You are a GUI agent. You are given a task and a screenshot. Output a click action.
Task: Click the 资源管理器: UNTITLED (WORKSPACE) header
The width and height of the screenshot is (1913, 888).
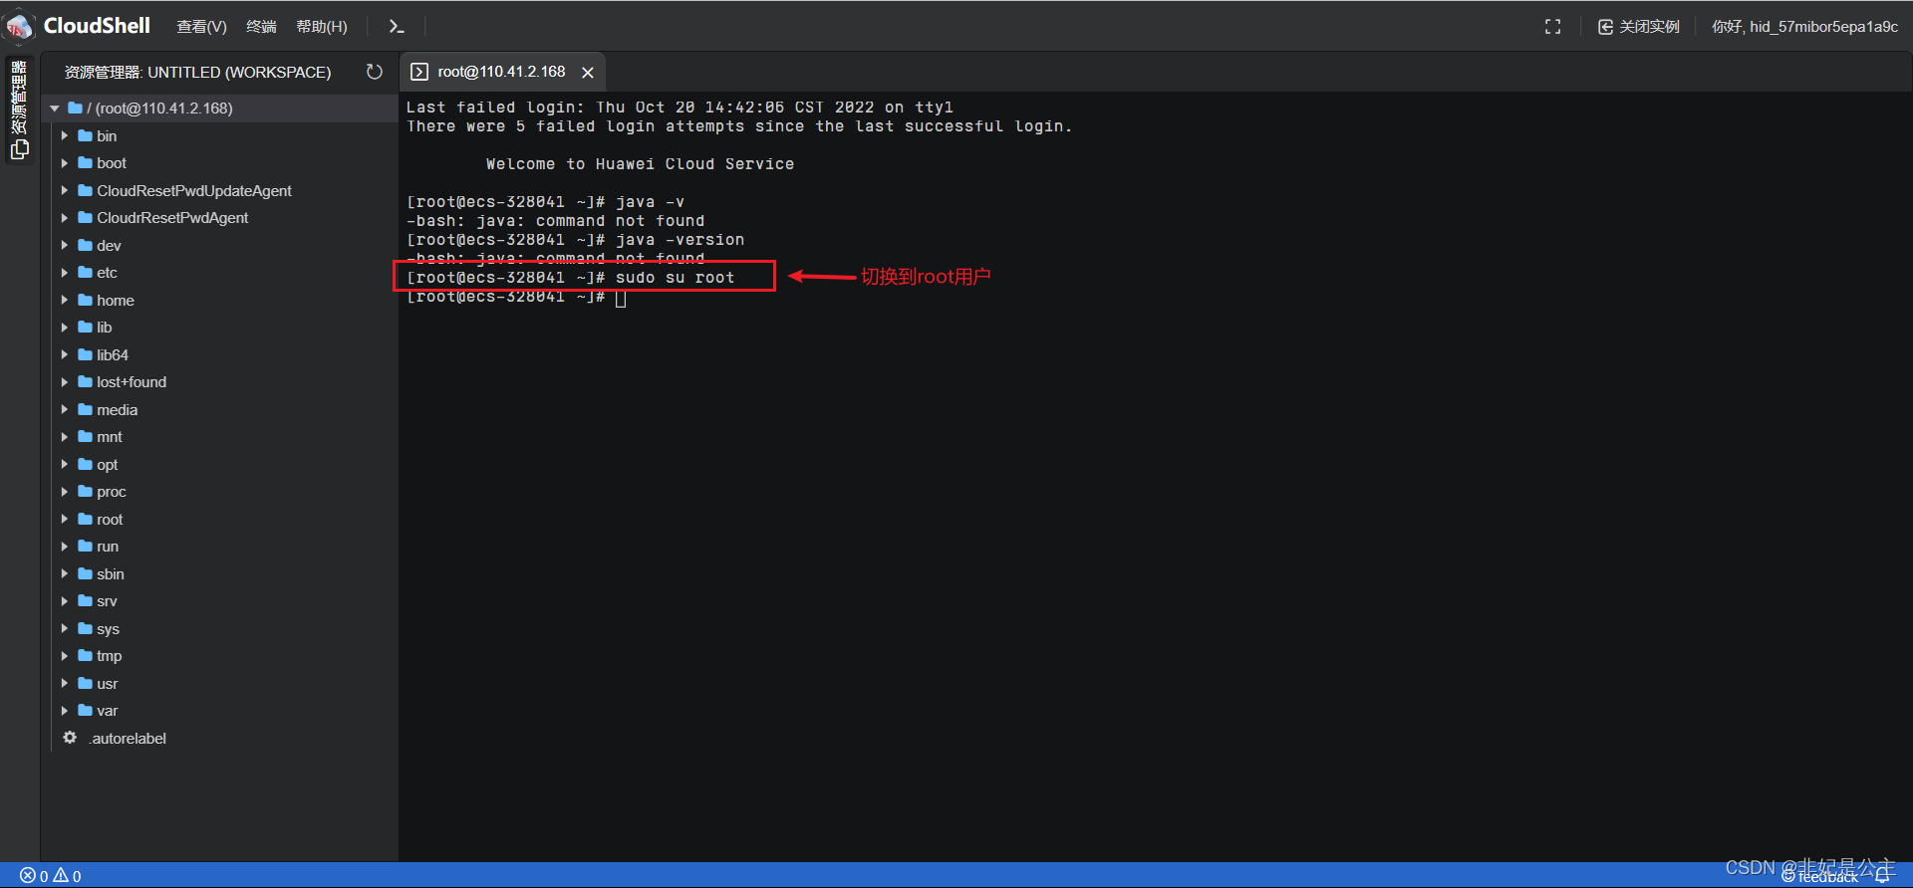(197, 72)
